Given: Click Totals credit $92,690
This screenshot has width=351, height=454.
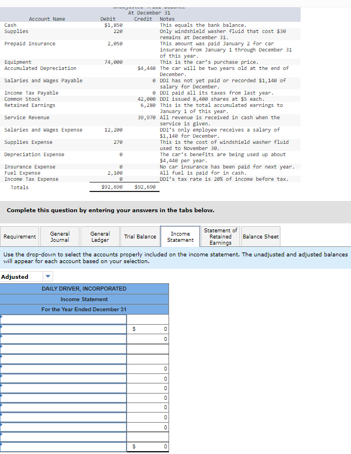Looking at the screenshot, I should (145, 187).
